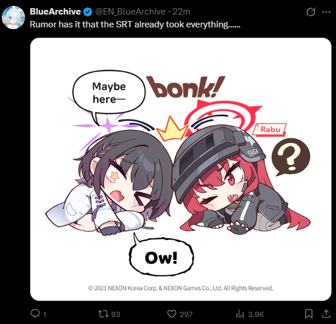Click the BlueArchive display name
The height and width of the screenshot is (324, 336).
coord(55,12)
